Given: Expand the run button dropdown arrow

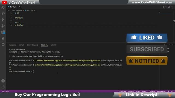Looking at the screenshot, I should (166, 7).
